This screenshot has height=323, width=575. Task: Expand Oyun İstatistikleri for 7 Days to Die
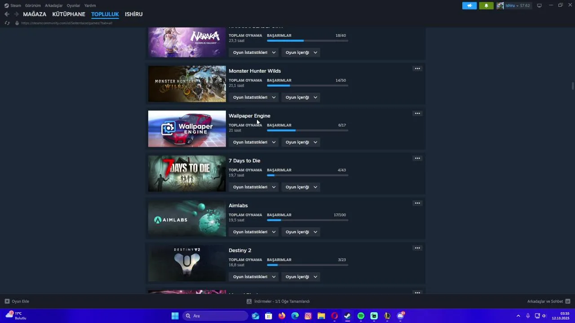[254, 187]
